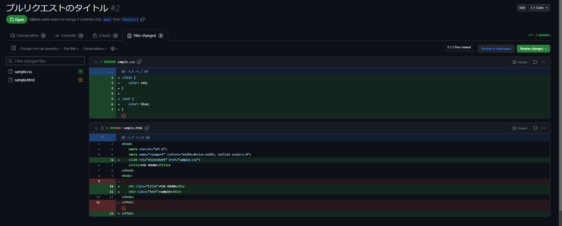Collapse the sample.css diff
This screenshot has height=226, width=562.
(x=96, y=62)
